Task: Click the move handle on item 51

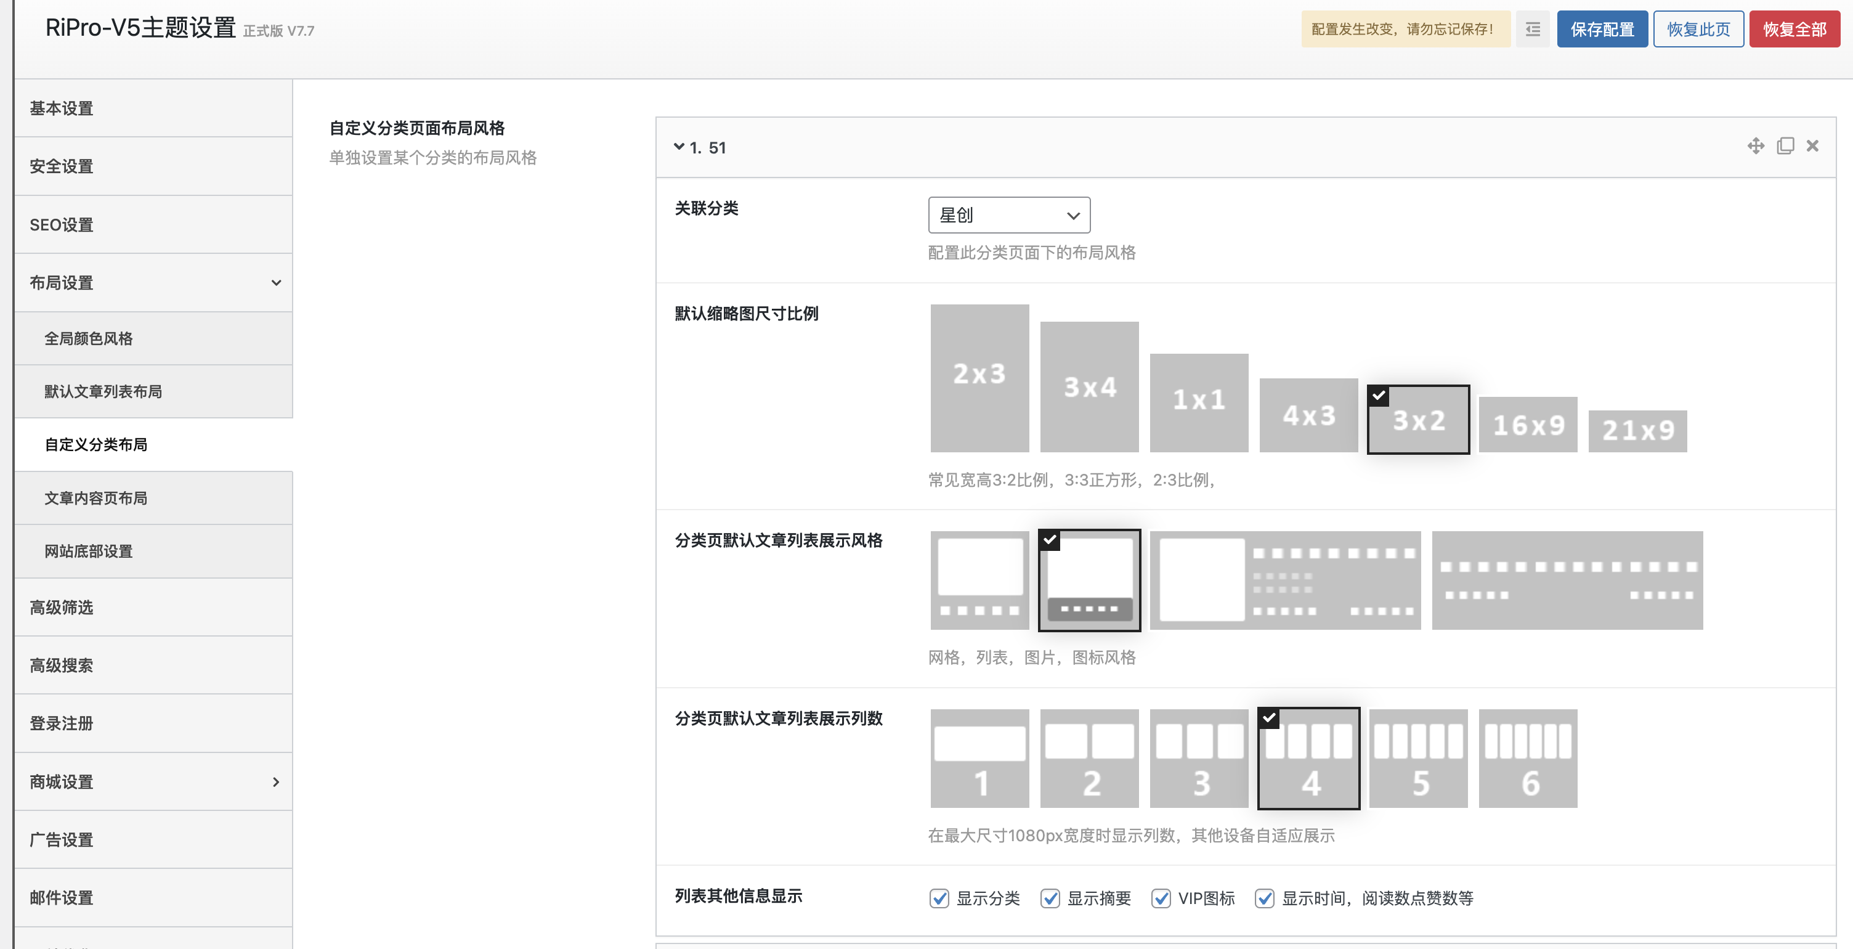Action: coord(1755,146)
